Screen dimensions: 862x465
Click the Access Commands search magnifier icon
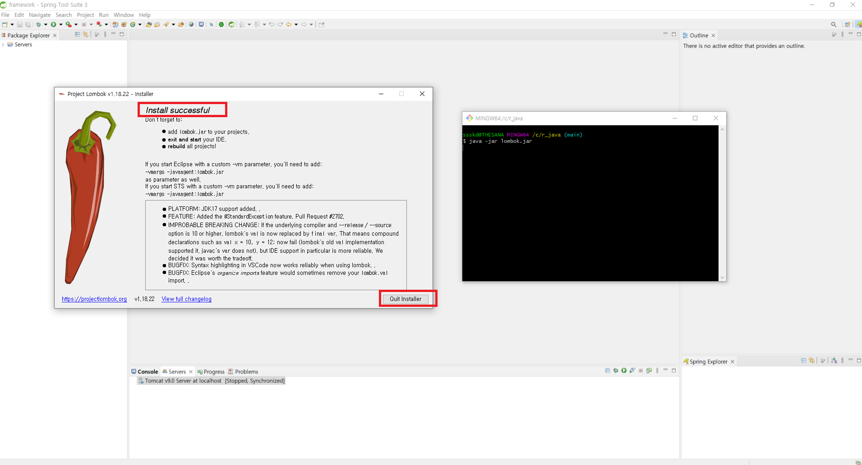834,24
